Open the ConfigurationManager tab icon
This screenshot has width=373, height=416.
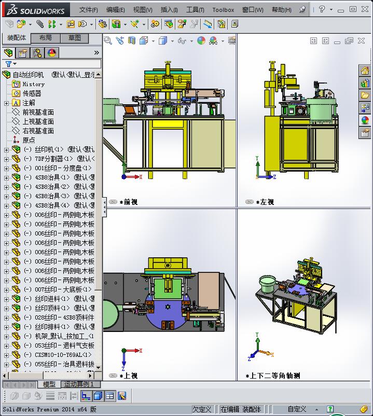(37, 53)
